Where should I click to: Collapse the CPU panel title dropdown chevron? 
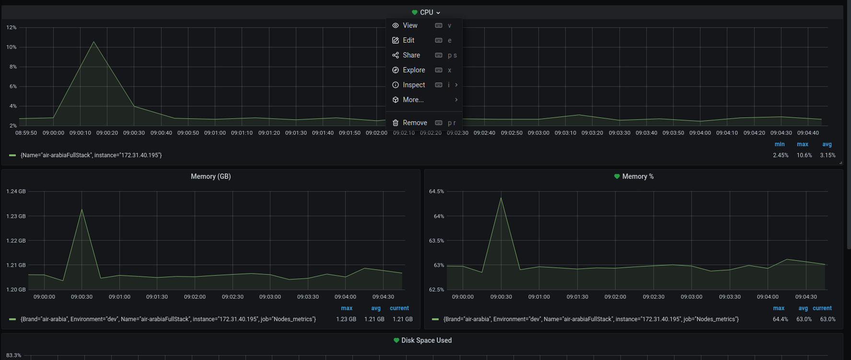[438, 13]
